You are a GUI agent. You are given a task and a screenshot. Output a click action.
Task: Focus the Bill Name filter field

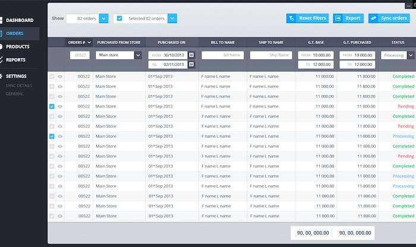[x=223, y=55]
